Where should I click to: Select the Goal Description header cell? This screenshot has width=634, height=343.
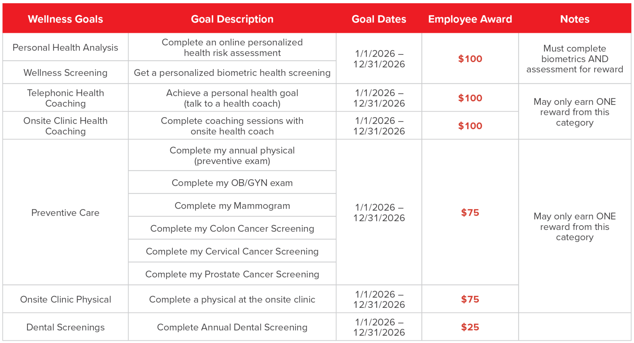pos(232,19)
